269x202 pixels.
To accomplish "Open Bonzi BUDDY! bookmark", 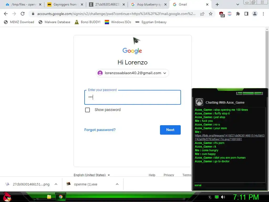I will coord(87,22).
